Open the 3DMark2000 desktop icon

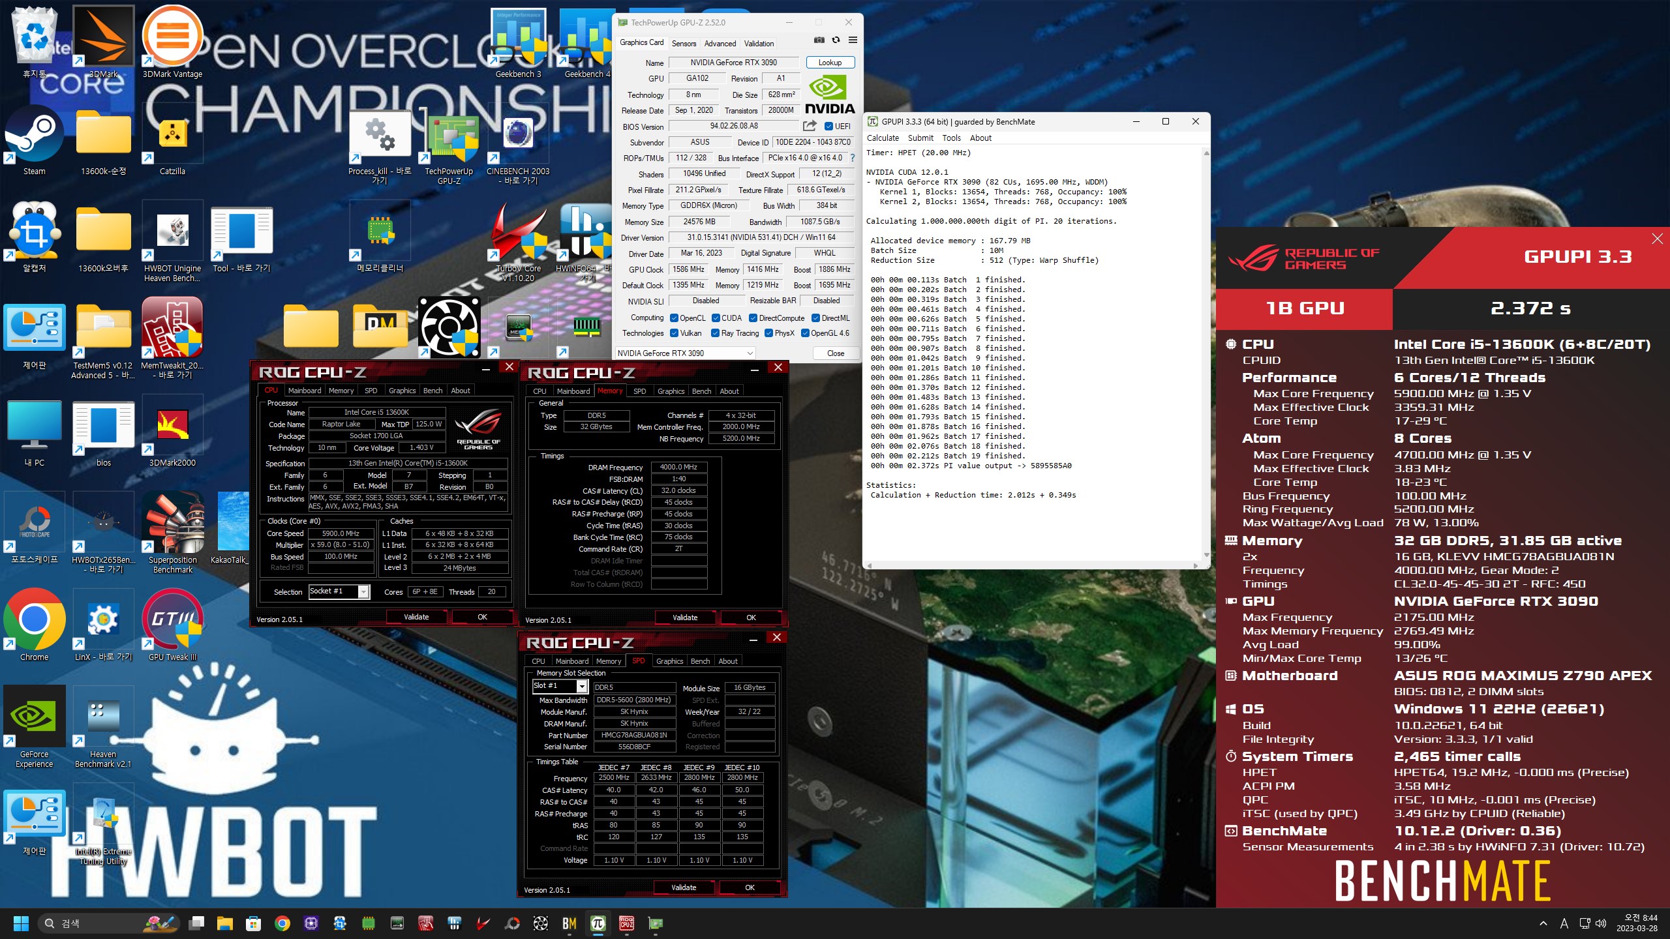click(x=173, y=432)
